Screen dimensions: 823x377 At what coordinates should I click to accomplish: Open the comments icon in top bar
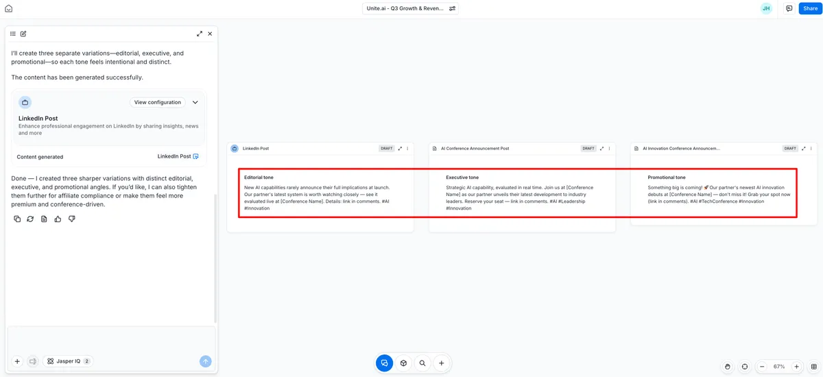789,9
